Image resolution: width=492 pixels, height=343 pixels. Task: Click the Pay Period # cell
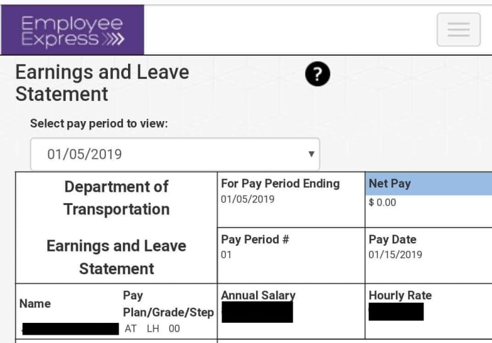point(291,255)
